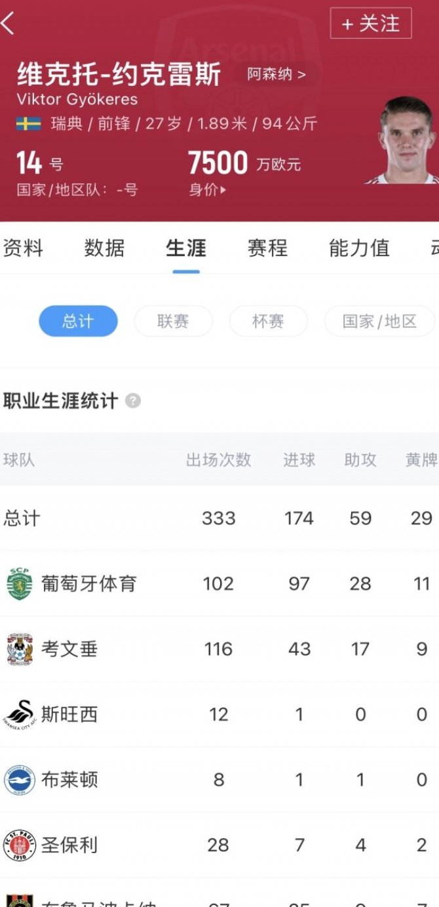Click the help icon beside 职业生涯统计
The height and width of the screenshot is (907, 439).
(133, 400)
